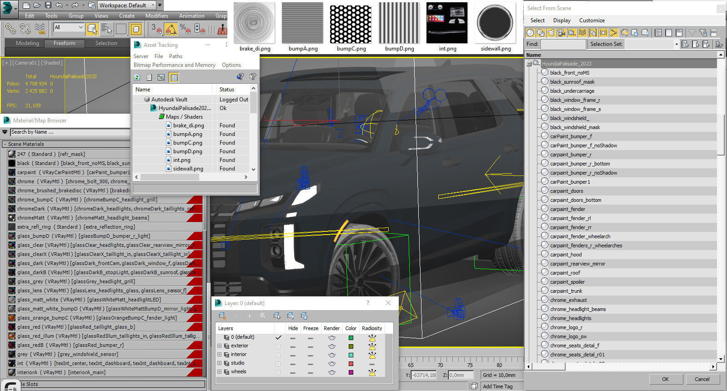
Task: Make the interior layer current via checkbox
Action: [278, 355]
